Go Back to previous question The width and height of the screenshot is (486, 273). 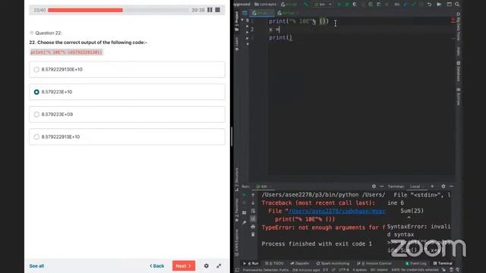point(157,266)
